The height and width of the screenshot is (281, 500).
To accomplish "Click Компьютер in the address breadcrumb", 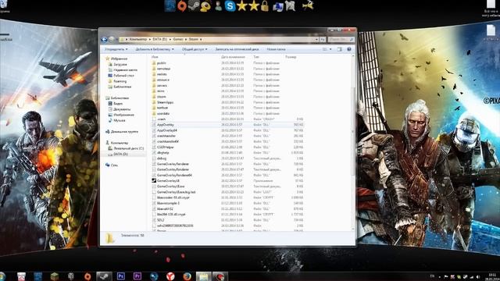I will pos(138,39).
